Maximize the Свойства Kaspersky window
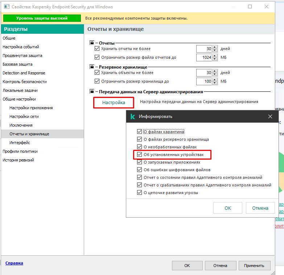284x275 pixels. (250, 7)
